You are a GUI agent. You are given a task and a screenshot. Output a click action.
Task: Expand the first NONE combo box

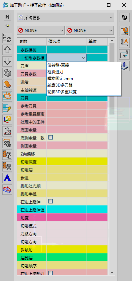coord(41,30)
